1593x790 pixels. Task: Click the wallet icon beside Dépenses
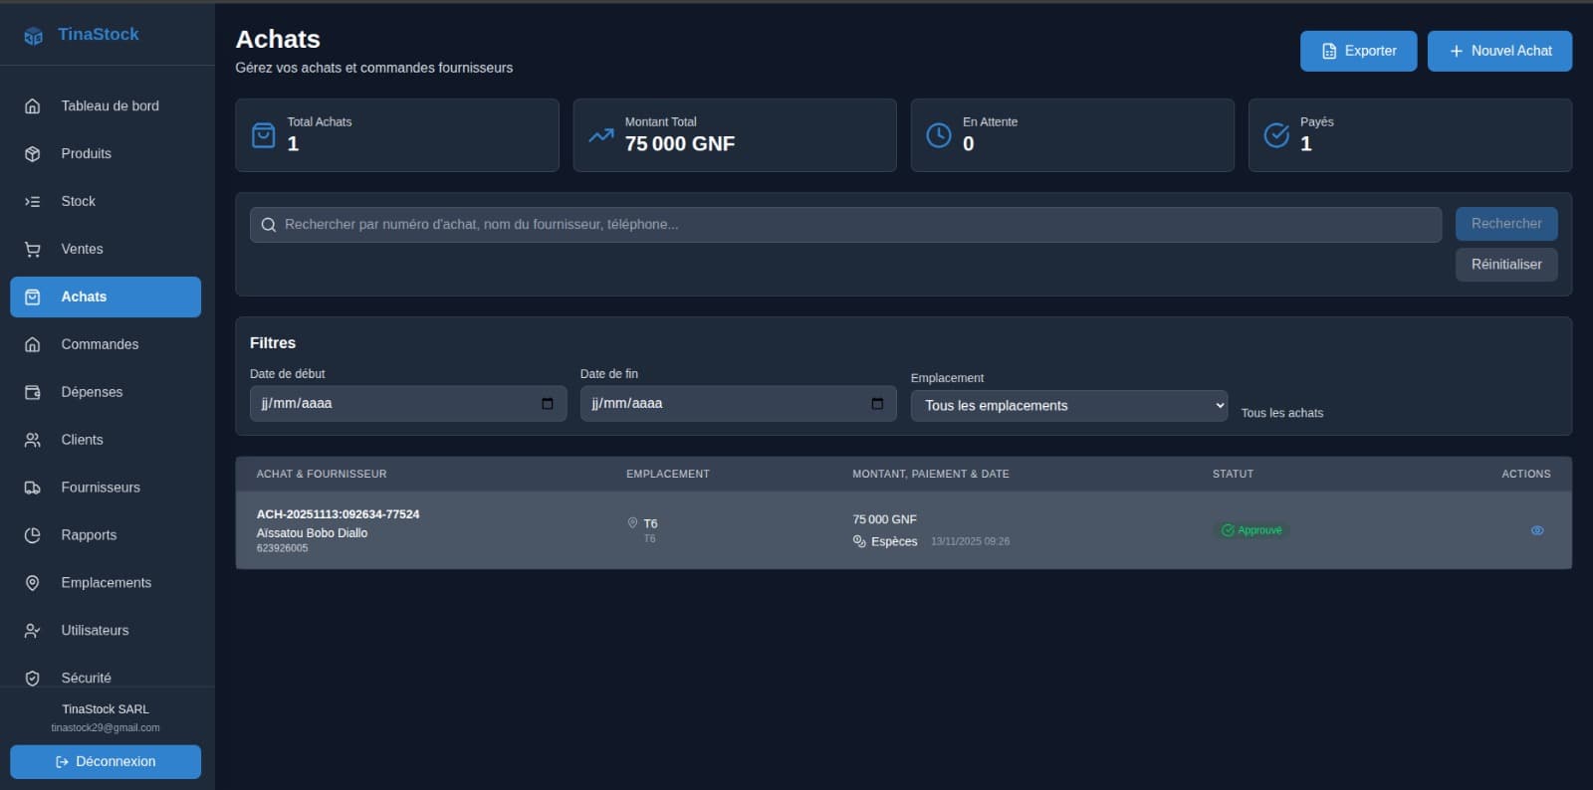coord(33,392)
